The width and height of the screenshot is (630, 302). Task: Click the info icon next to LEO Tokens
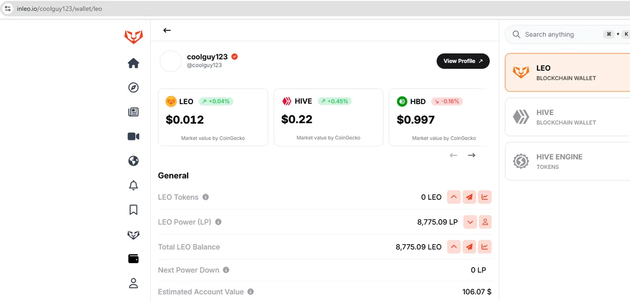[206, 197]
